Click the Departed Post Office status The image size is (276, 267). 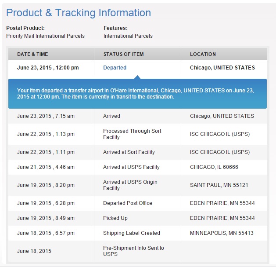pyautogui.click(x=127, y=203)
